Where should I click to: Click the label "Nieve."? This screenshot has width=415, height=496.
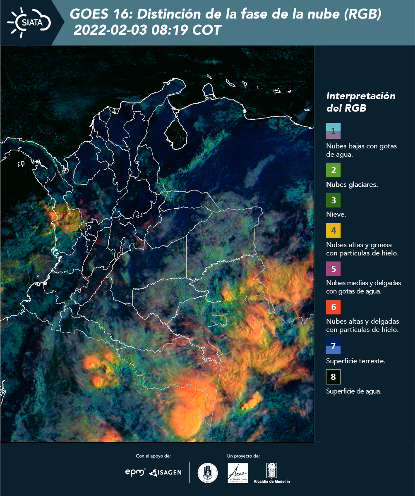[336, 215]
